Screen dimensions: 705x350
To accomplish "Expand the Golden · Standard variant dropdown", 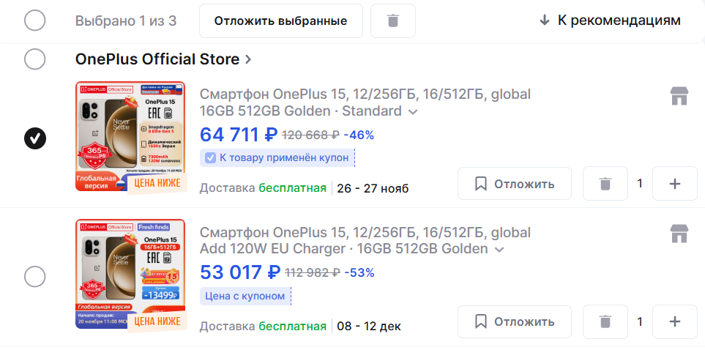I will tap(413, 112).
